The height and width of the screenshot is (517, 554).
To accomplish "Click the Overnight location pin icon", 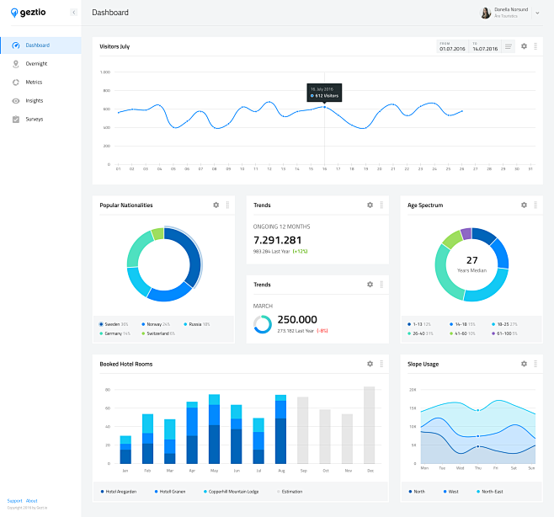I will pos(15,64).
